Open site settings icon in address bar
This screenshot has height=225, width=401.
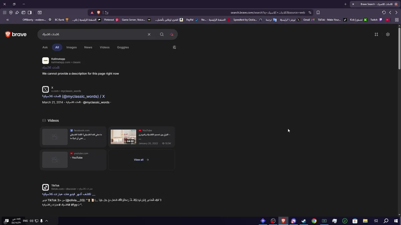[x=310, y=12]
